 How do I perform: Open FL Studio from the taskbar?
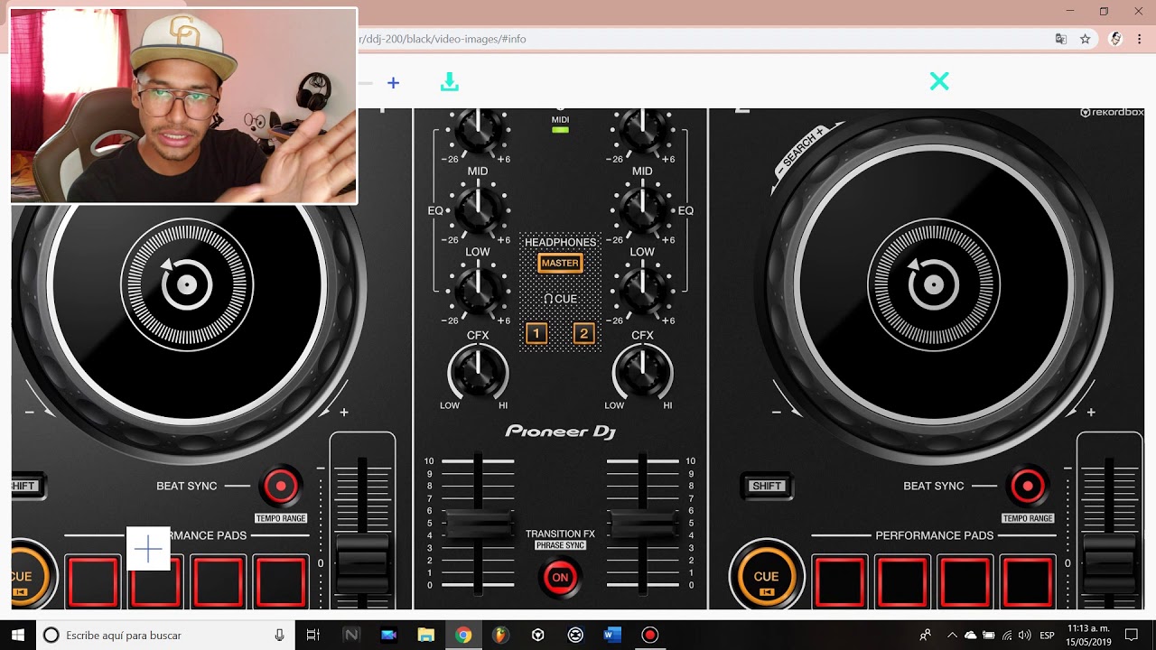[x=500, y=635]
